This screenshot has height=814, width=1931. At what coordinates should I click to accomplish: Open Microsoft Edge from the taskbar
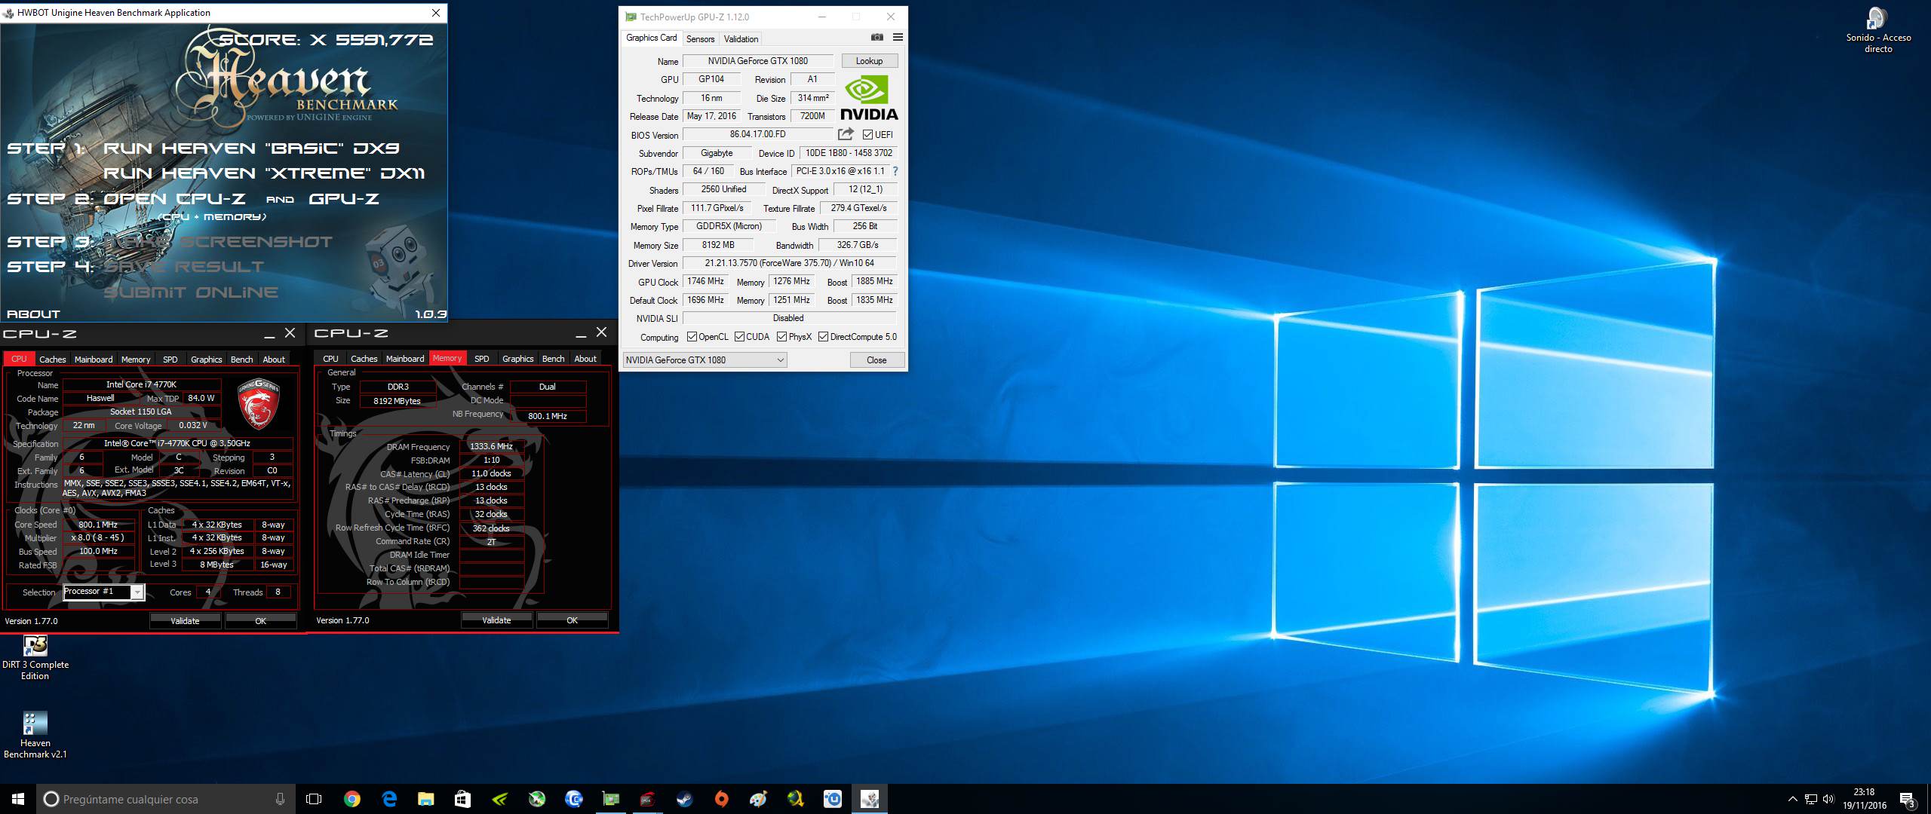pos(388,799)
